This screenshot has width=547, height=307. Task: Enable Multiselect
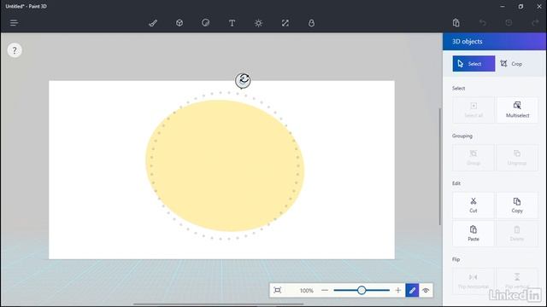[517, 110]
